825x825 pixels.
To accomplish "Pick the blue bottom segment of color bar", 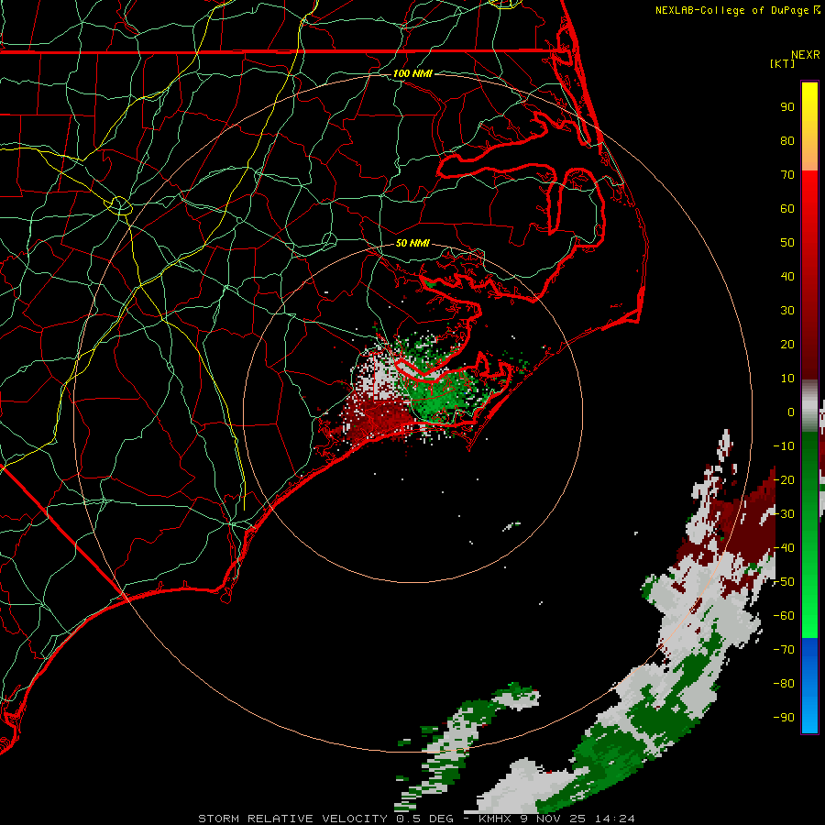I will 809,685.
